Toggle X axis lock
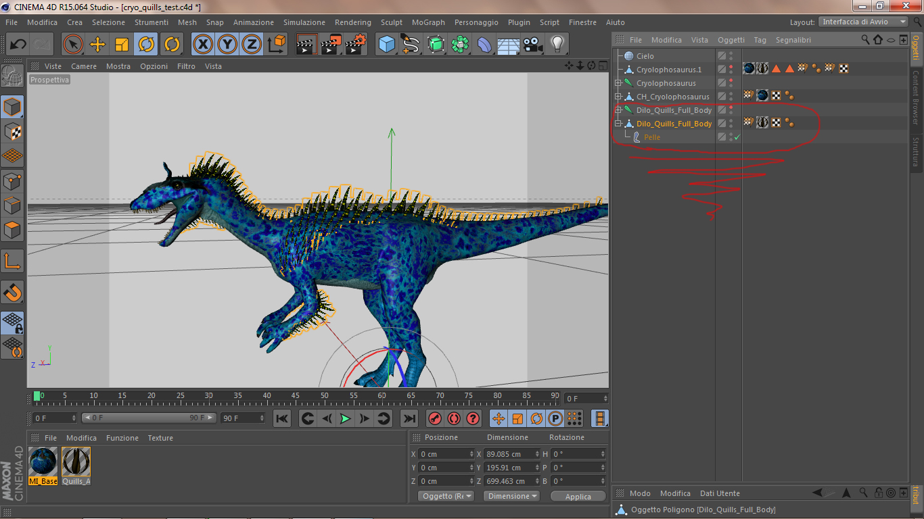 tap(202, 45)
